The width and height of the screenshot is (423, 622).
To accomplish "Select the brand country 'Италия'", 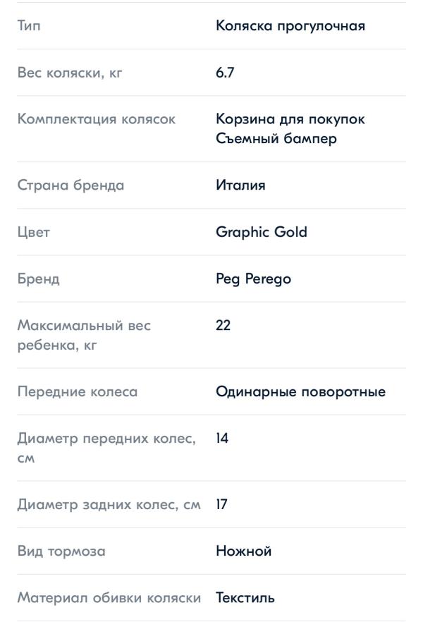I will (x=240, y=185).
